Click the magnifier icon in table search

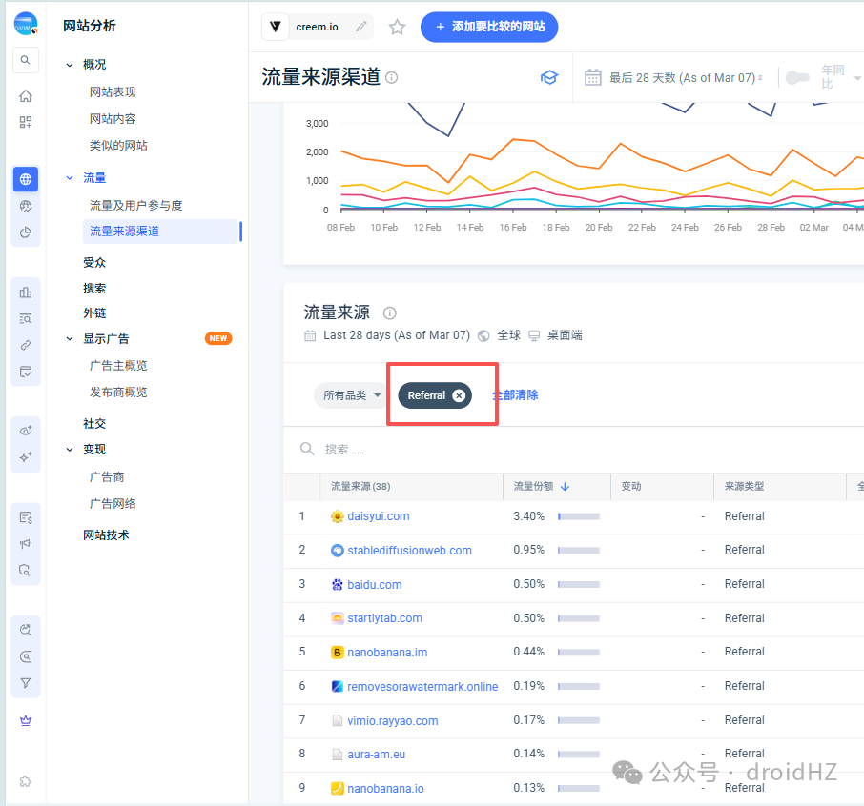(x=307, y=450)
